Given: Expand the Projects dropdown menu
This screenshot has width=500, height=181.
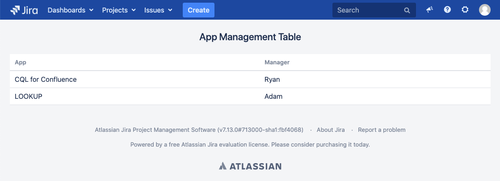Looking at the screenshot, I should (118, 10).
